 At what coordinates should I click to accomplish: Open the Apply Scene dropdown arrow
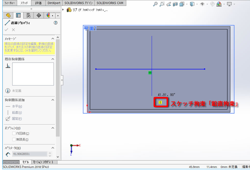point(224,4)
